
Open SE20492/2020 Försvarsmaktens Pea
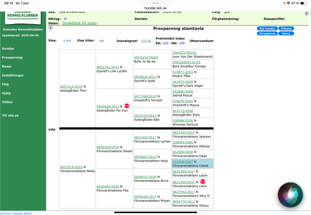108,186
